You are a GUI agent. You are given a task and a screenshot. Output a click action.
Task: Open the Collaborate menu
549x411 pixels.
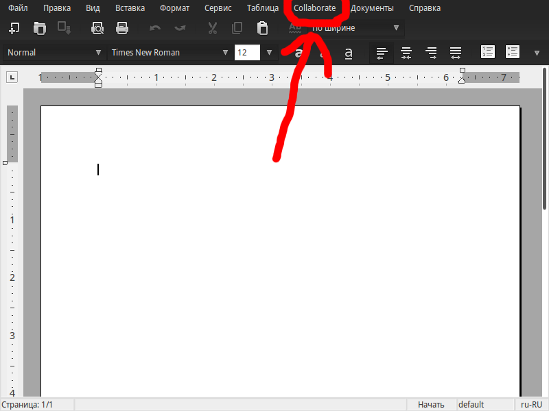coord(314,8)
